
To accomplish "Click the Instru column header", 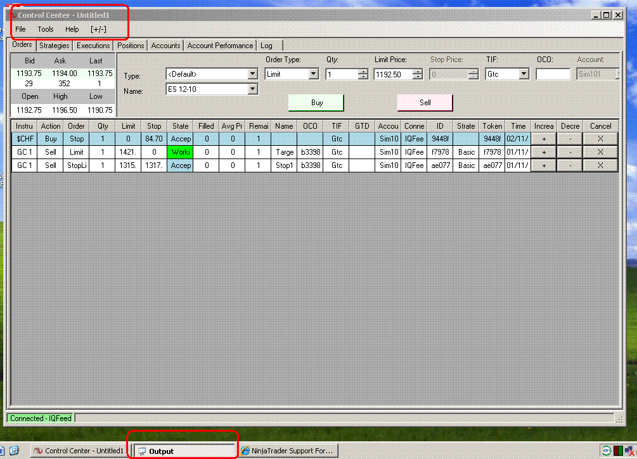I will tap(24, 126).
